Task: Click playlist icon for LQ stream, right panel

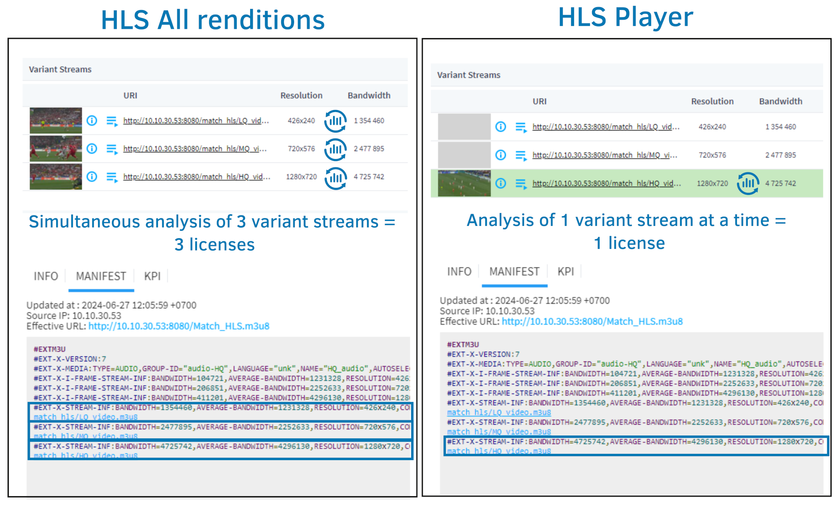Action: coord(521,127)
